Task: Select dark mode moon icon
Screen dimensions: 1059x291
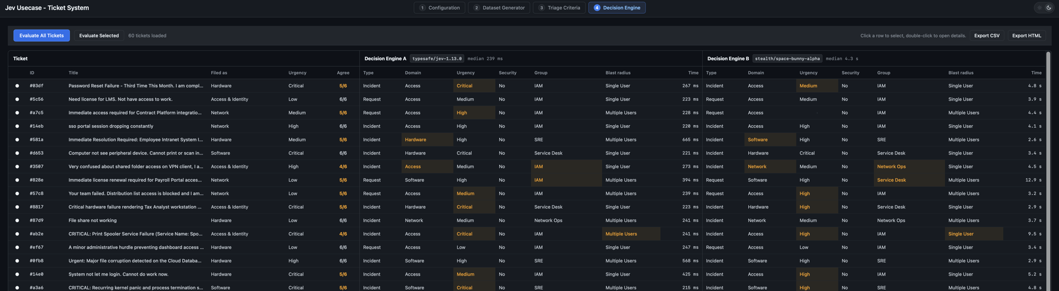Action: coord(1048,8)
